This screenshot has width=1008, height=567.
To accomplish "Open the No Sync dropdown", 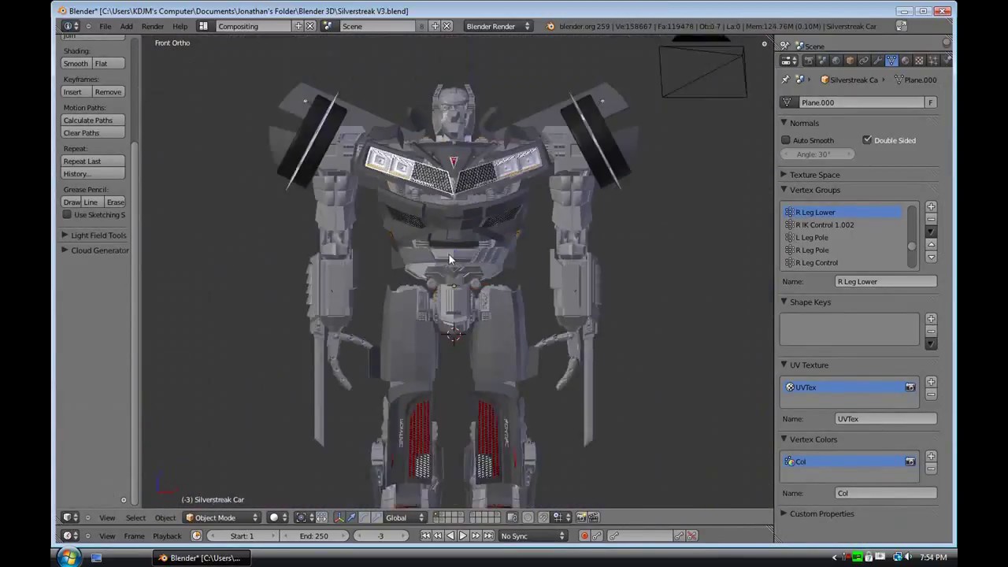I will 533,535.
